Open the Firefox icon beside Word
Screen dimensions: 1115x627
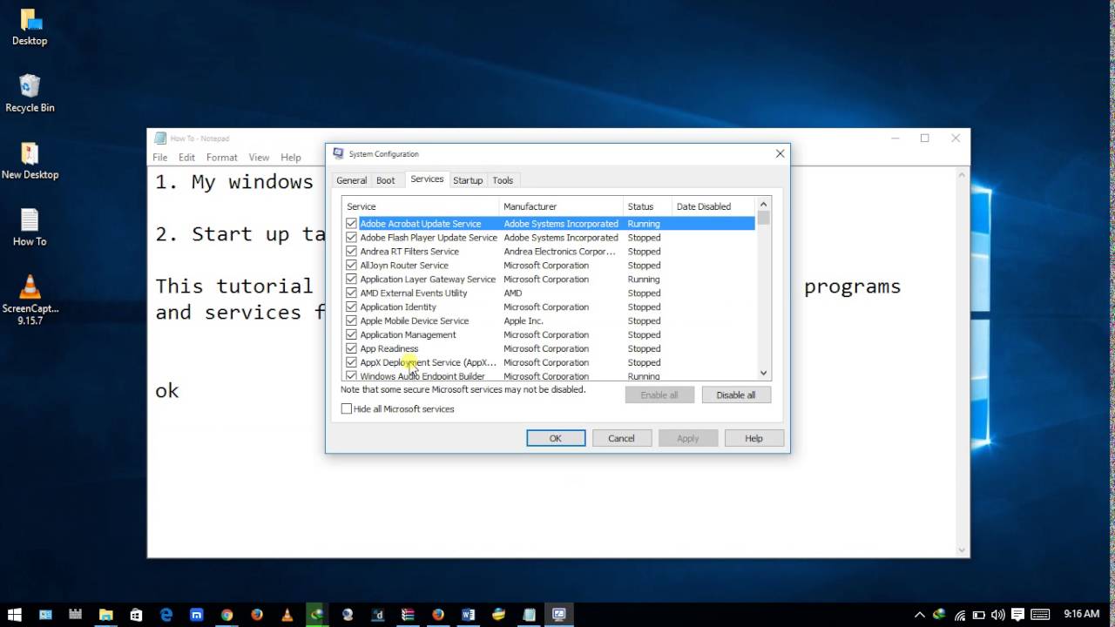(x=438, y=614)
